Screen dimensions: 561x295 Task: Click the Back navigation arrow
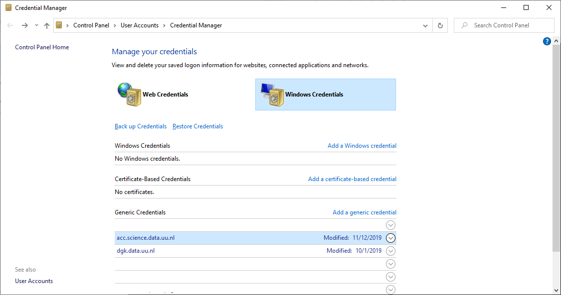[10, 25]
